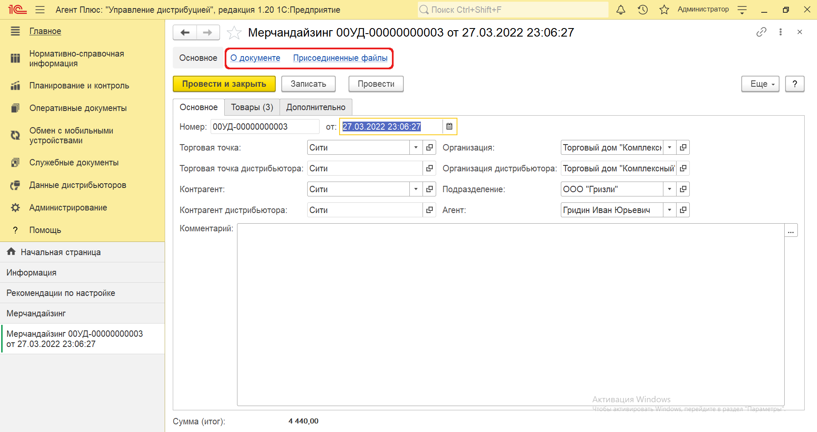Open Контрагент дистрибьютора record icon
Image resolution: width=817 pixels, height=432 pixels.
coord(429,210)
